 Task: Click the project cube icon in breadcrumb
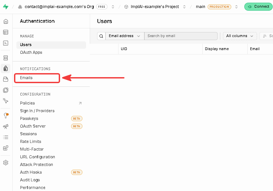[x=126, y=7]
